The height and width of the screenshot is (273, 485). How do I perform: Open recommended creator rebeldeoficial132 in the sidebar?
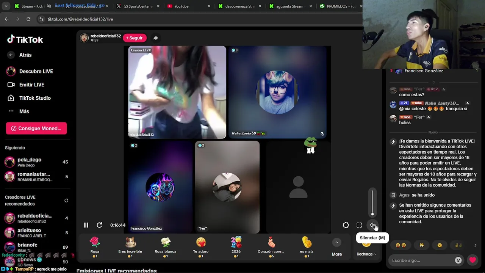click(x=36, y=218)
